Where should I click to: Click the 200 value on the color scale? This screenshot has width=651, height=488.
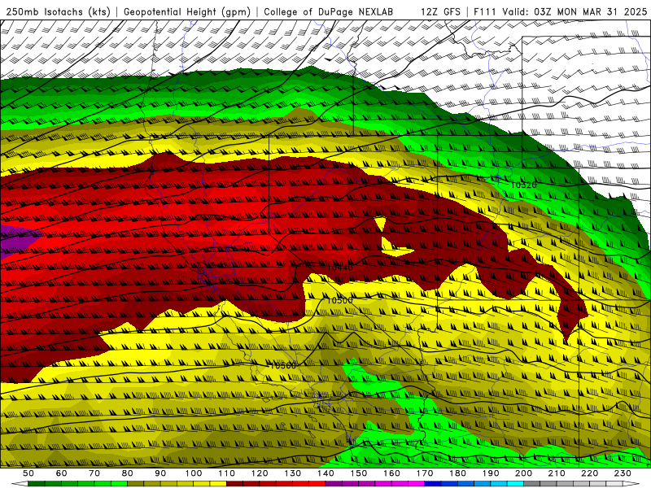point(524,473)
